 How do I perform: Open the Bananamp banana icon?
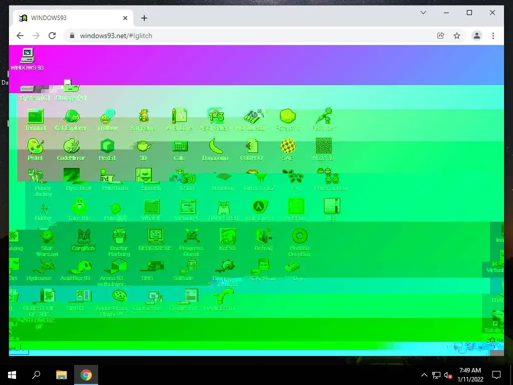pos(215,146)
